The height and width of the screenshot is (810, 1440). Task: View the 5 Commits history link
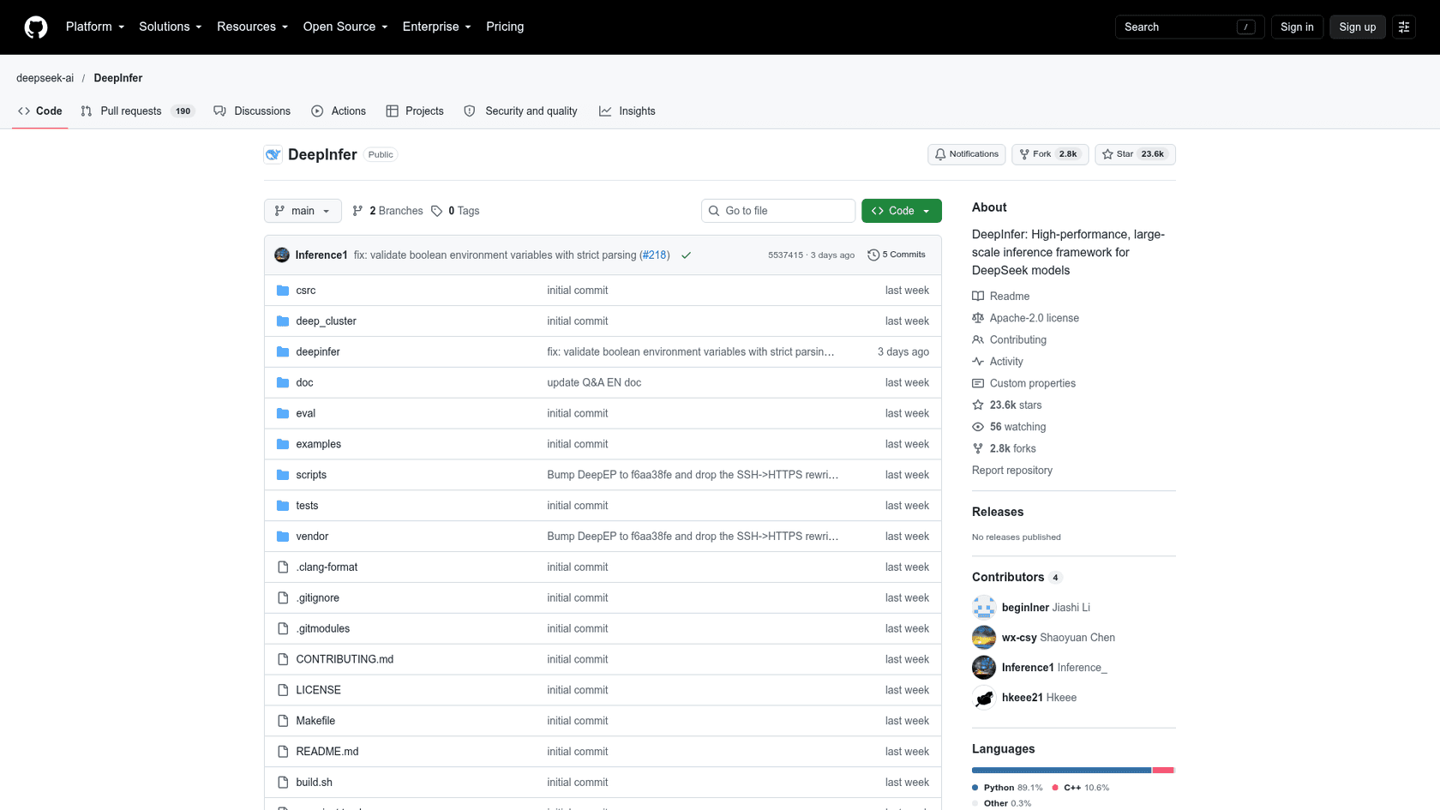click(x=897, y=255)
